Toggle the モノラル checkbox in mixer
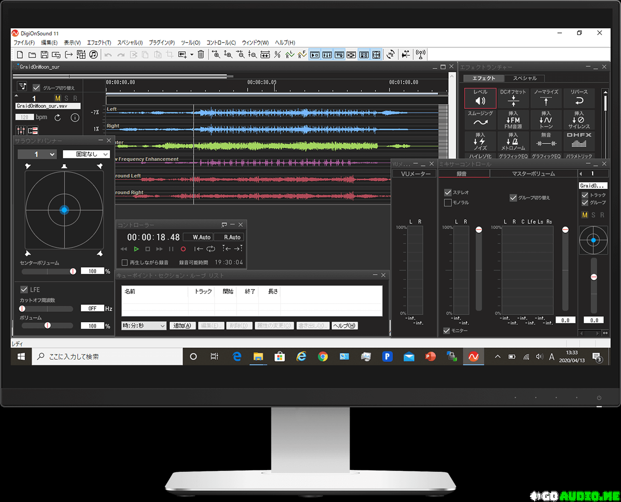Image resolution: width=621 pixels, height=502 pixels. click(x=448, y=203)
